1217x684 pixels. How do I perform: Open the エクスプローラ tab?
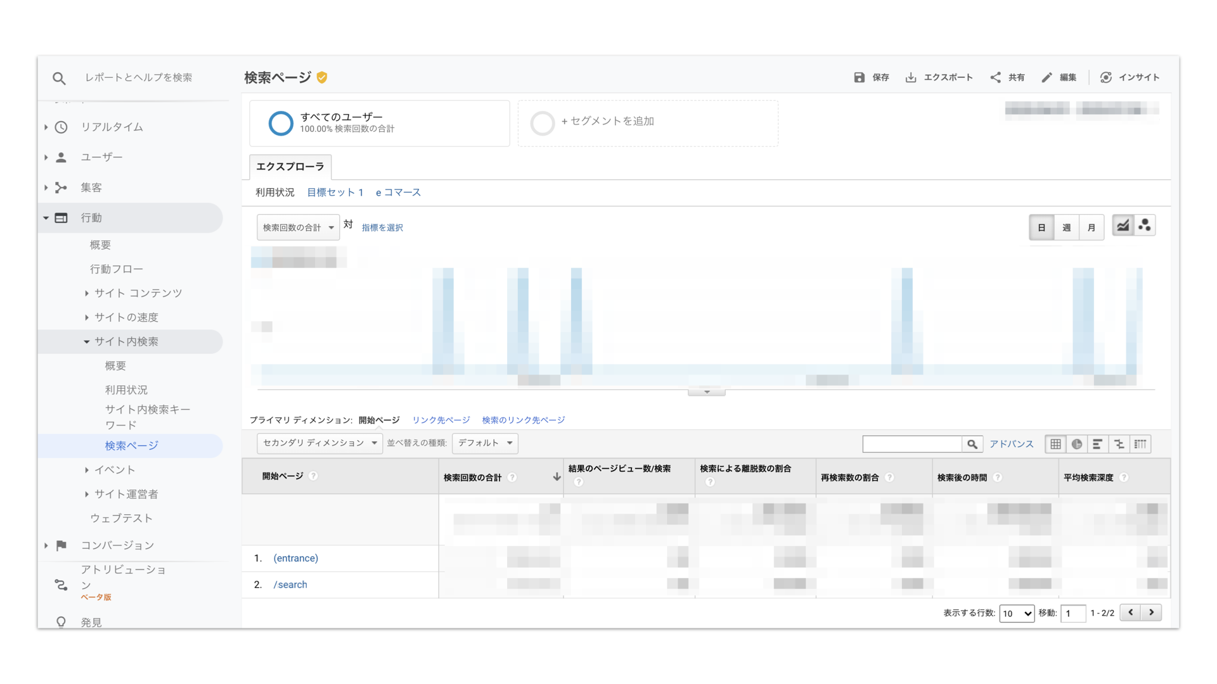click(x=290, y=167)
